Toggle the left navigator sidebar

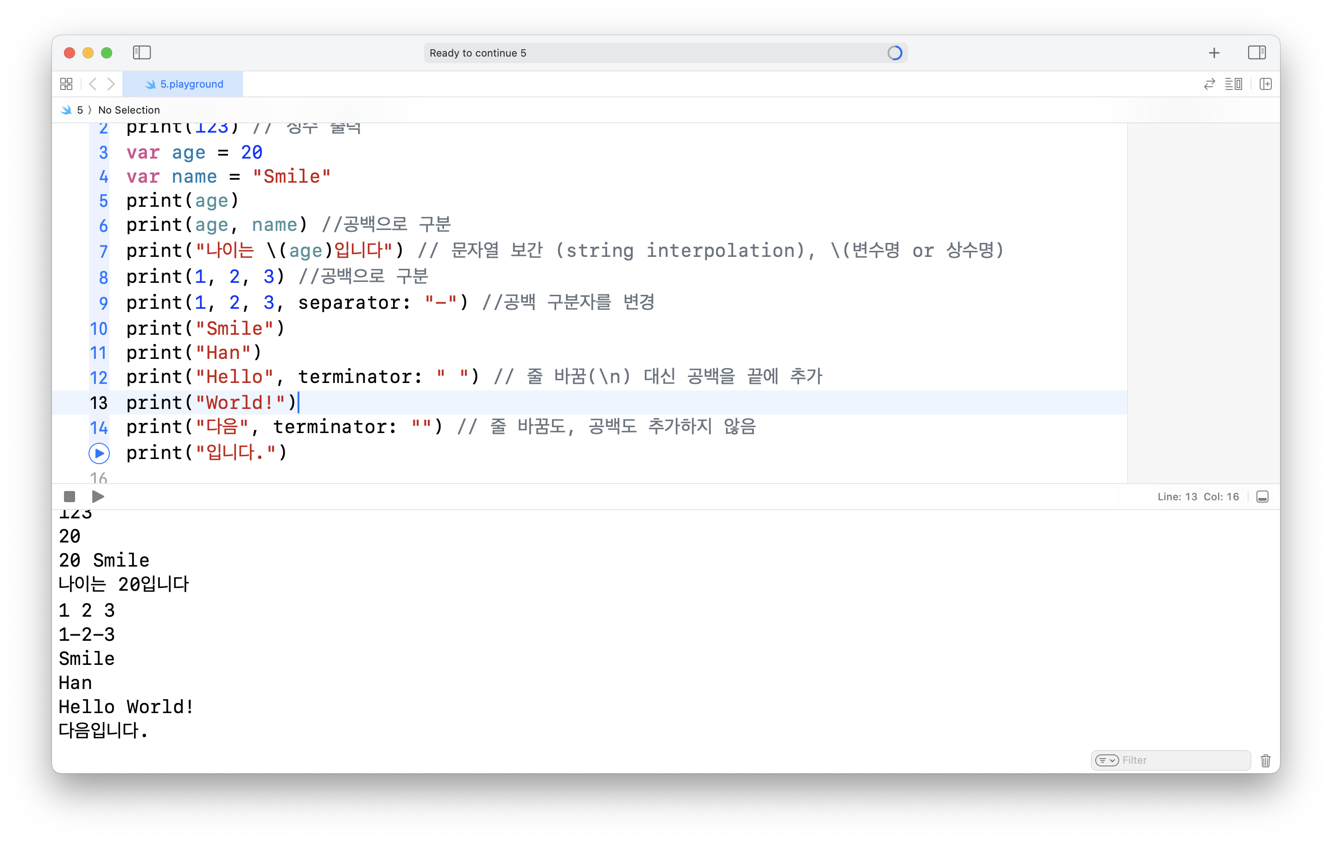point(142,52)
